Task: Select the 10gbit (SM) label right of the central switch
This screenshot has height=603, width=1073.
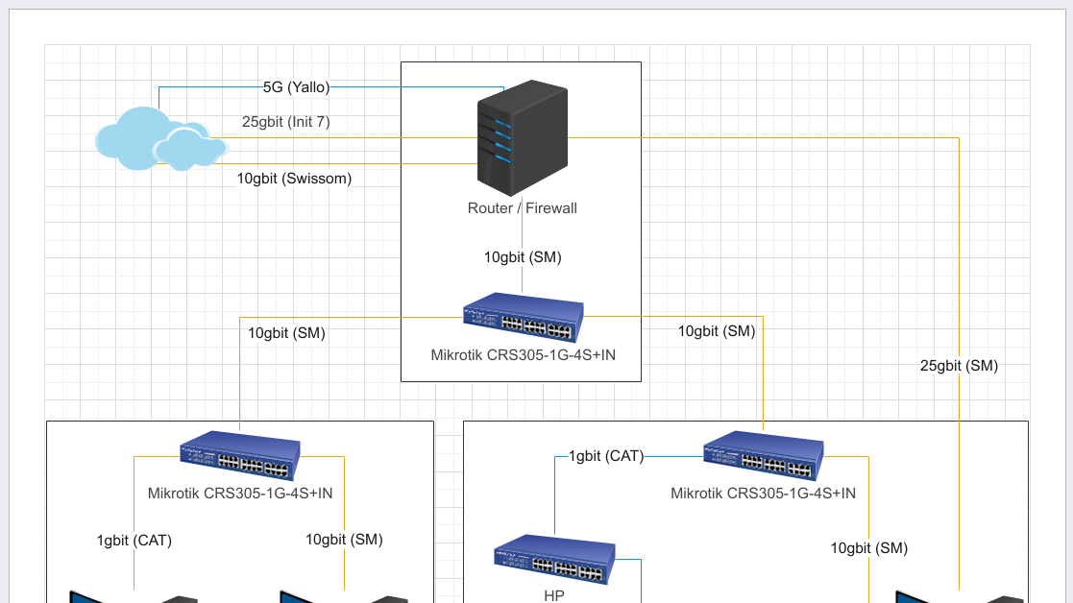Action: coord(717,331)
